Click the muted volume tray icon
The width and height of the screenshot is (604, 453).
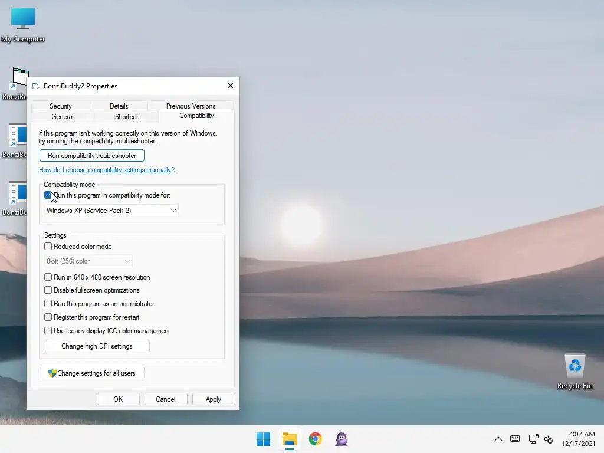[x=549, y=439]
